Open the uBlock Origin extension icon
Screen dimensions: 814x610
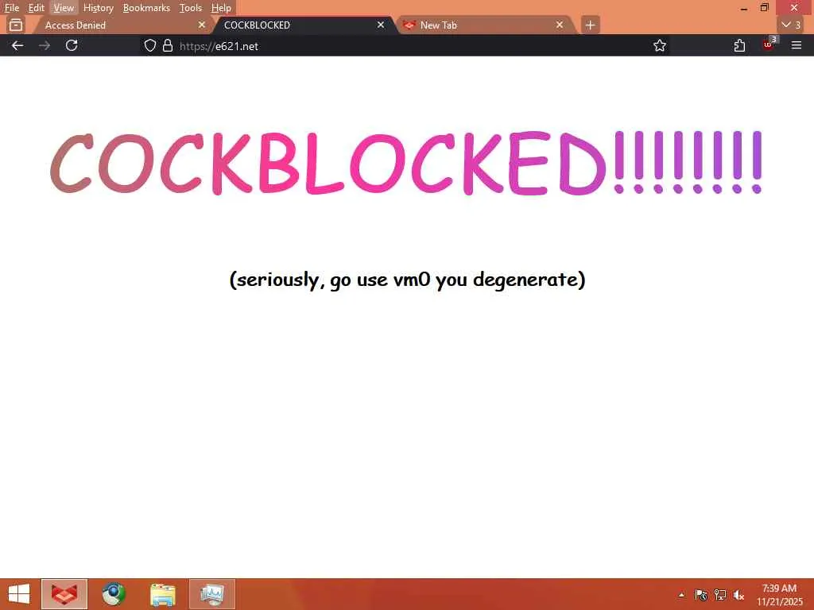pos(769,44)
